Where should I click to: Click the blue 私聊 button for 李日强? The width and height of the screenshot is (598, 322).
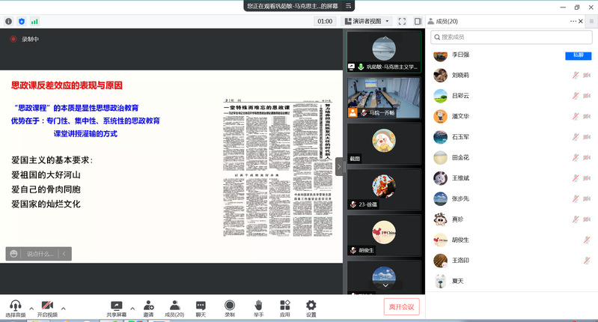[x=578, y=55]
